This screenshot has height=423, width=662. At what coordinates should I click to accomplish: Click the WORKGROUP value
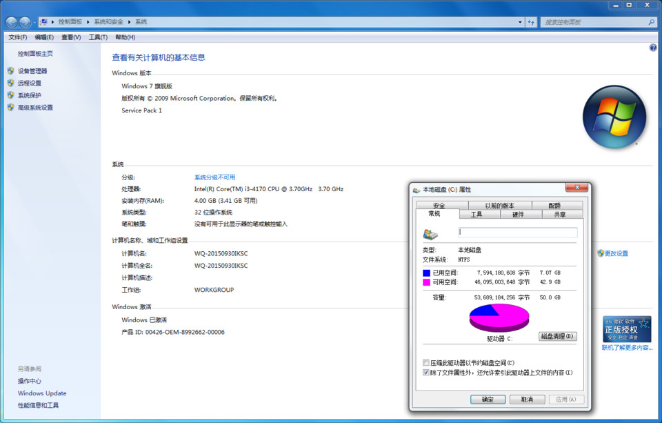[214, 290]
